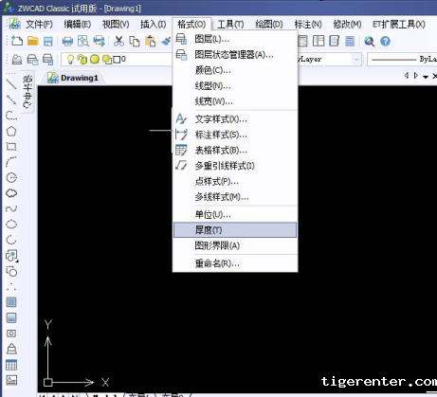Choose 线宽(W)... menu entry
This screenshot has width=437, height=397.
coord(235,101)
